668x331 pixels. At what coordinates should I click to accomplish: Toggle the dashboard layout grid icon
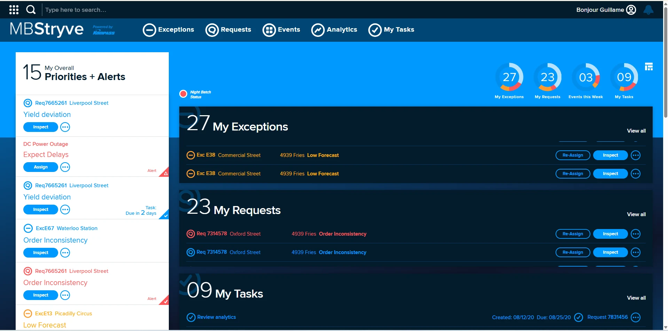(649, 66)
